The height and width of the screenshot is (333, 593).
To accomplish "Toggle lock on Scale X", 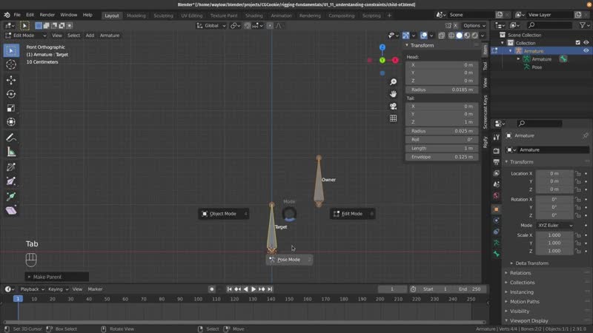I will tap(578, 235).
